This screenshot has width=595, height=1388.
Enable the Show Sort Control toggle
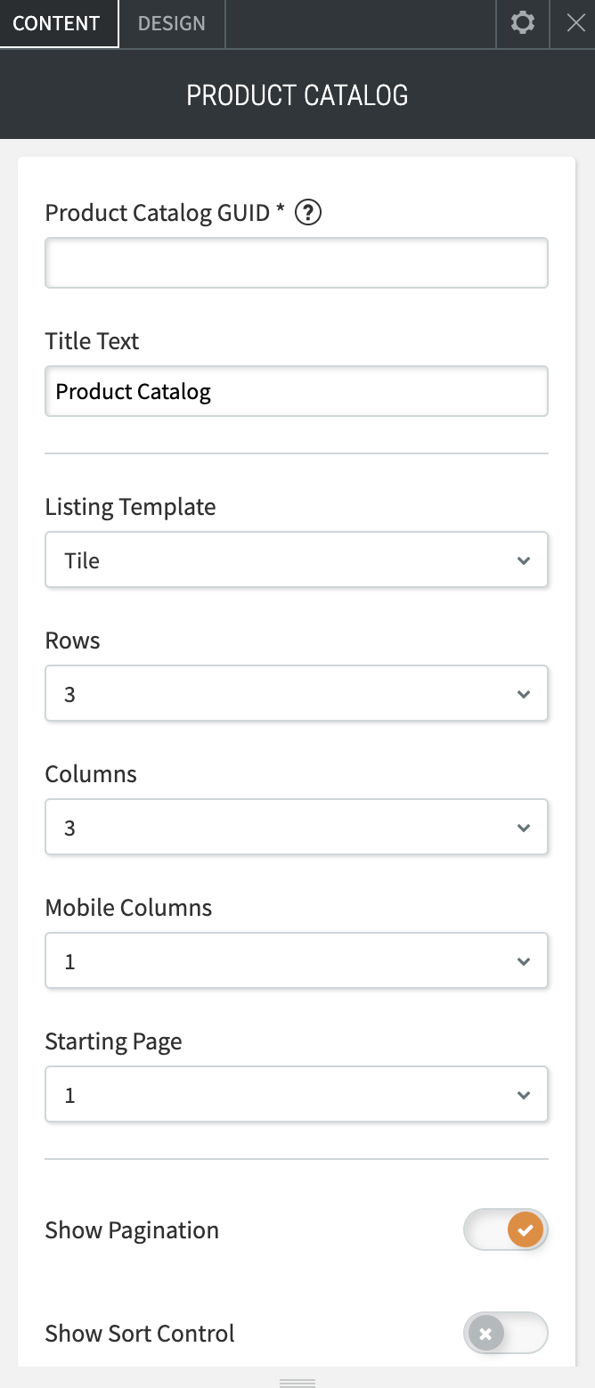pyautogui.click(x=506, y=1334)
